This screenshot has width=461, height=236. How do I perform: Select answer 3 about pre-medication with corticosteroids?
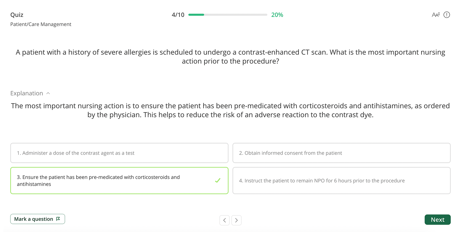(113, 181)
